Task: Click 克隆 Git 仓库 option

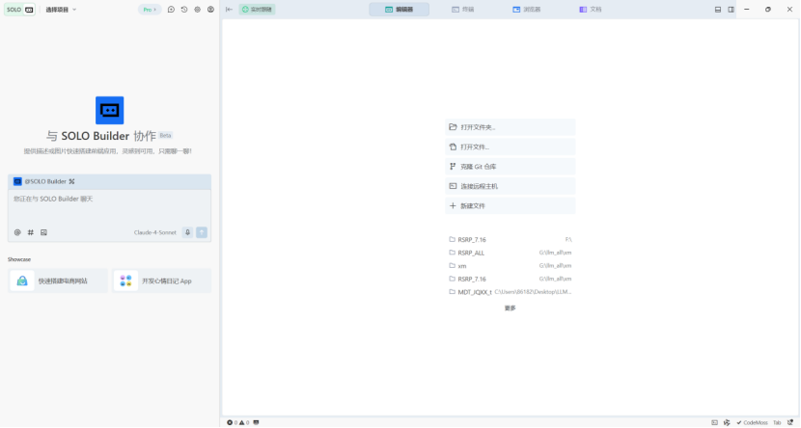Action: [x=511, y=167]
